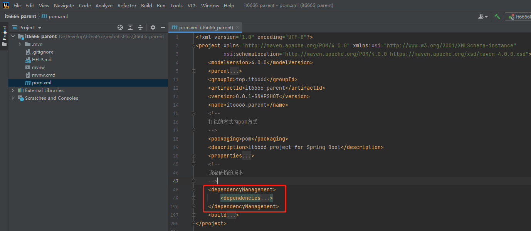Select the .mvn folder
The width and height of the screenshot is (531, 231).
37,44
